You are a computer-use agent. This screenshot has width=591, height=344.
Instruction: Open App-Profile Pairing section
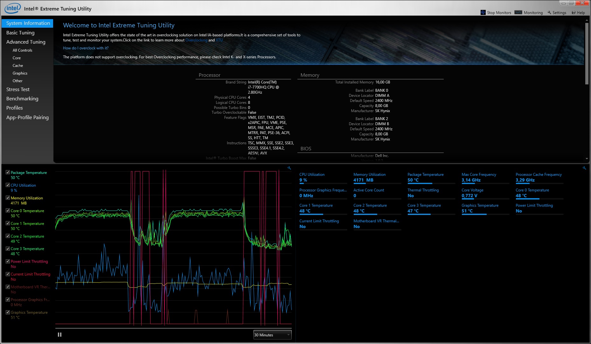tap(27, 117)
